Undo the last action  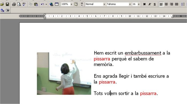42,4
